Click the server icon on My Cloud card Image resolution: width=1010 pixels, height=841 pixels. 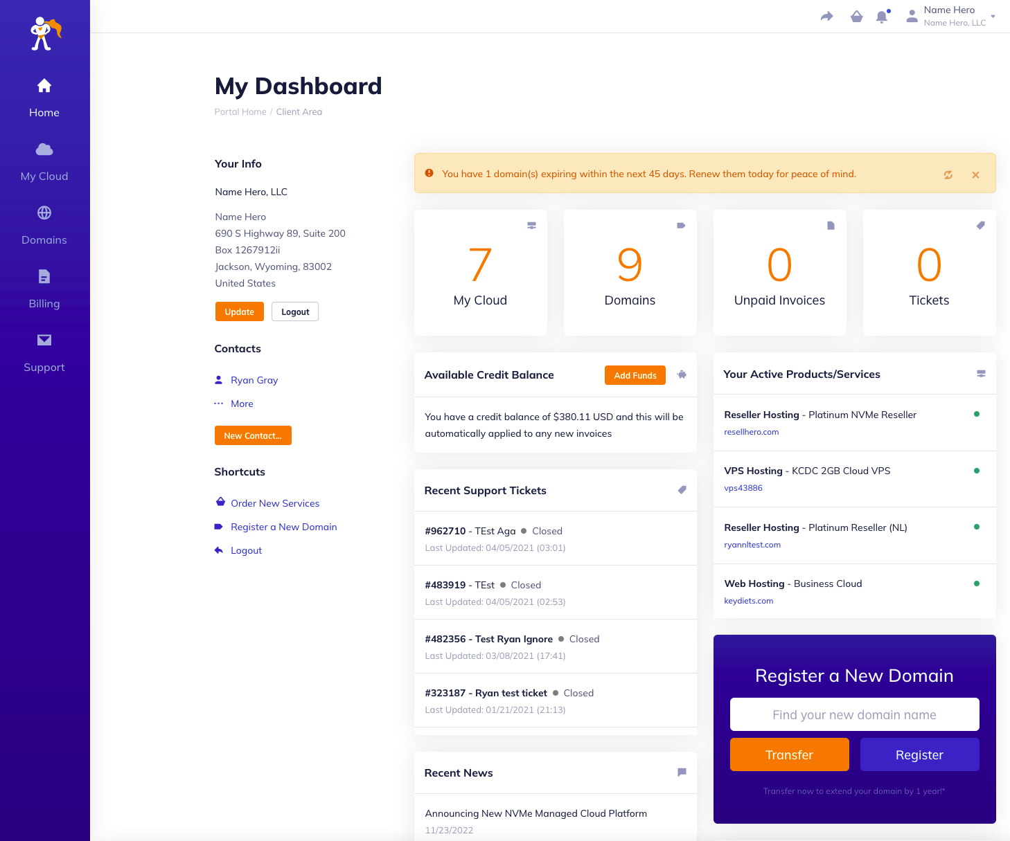[531, 226]
